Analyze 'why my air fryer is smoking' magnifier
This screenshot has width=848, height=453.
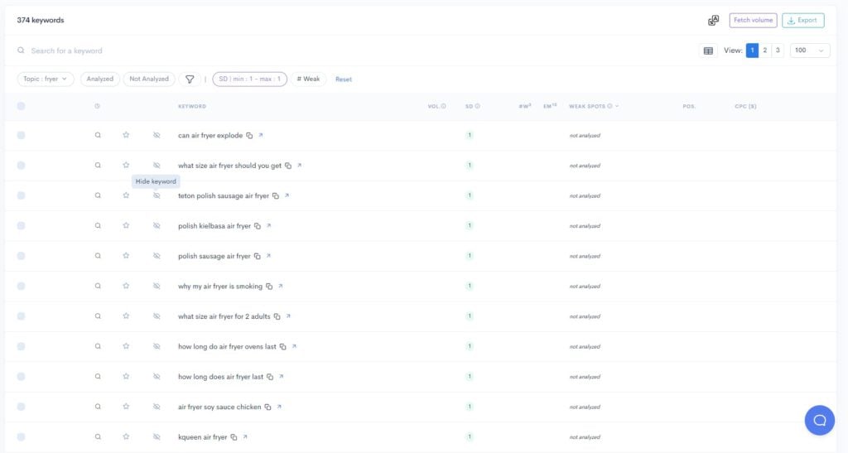[98, 286]
